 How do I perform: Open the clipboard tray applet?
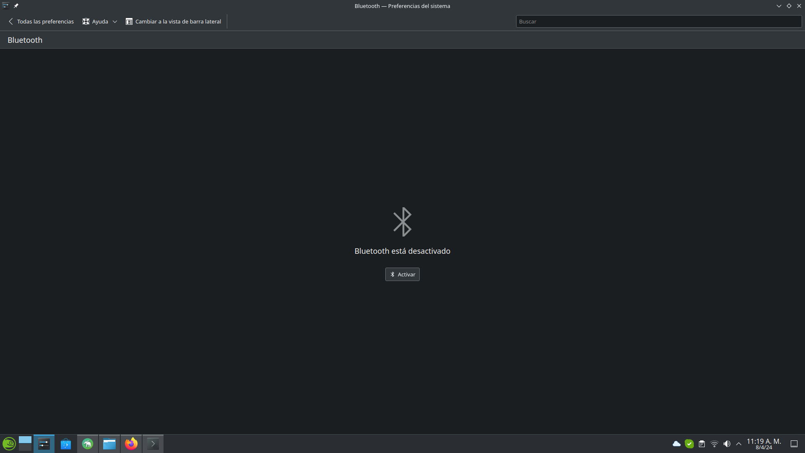click(701, 444)
